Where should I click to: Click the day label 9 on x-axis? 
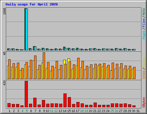(44, 111)
